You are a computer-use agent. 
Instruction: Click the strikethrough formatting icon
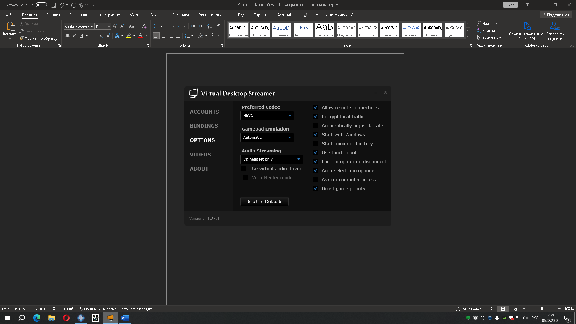click(94, 36)
